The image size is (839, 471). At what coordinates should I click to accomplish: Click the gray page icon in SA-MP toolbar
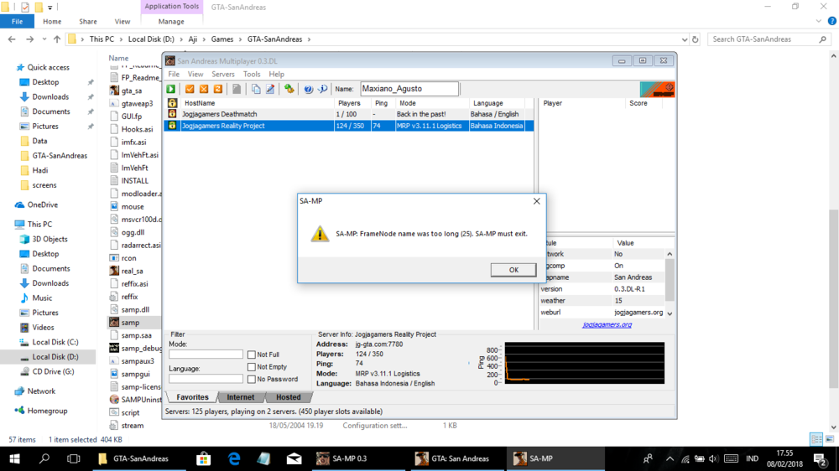click(x=237, y=89)
